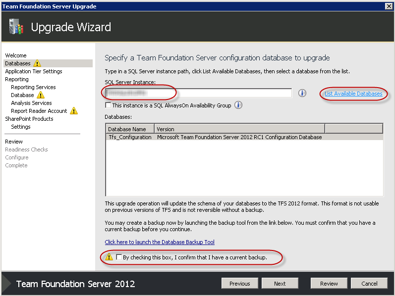This screenshot has height=296, width=395.
Task: Select the Tfs_Configuration database row
Action: coord(244,137)
